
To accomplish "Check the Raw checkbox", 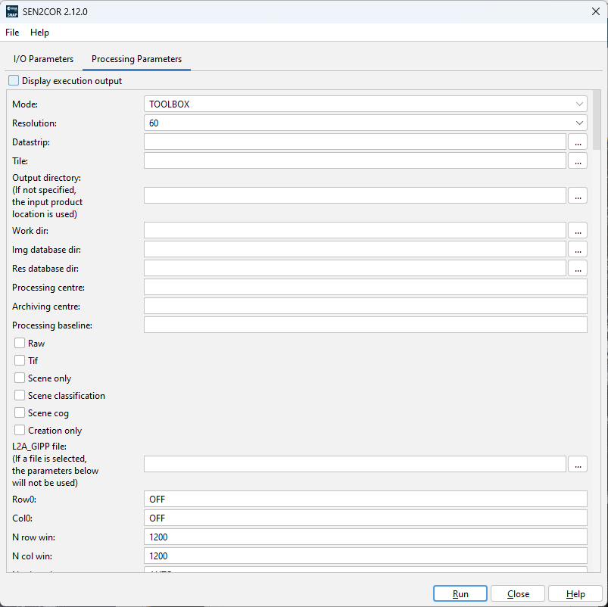I will point(20,343).
